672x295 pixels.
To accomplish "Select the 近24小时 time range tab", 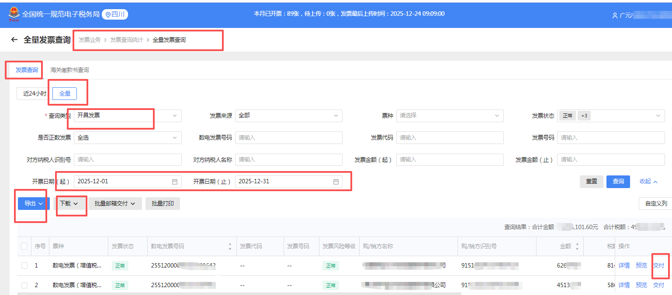I will (35, 94).
